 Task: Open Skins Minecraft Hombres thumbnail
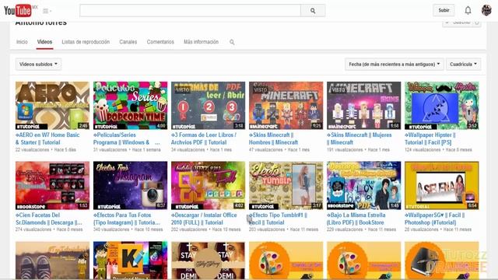(x=286, y=106)
